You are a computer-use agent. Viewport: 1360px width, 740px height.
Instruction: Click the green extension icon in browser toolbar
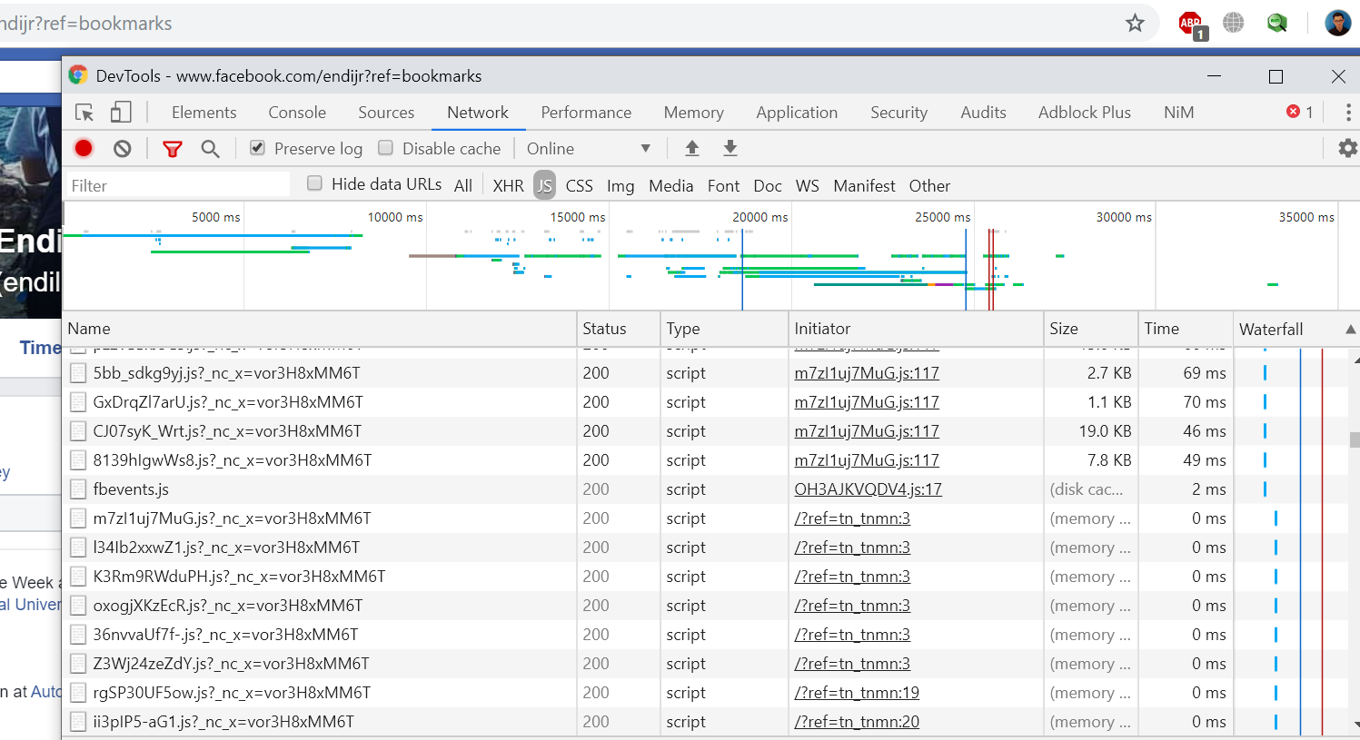(x=1277, y=23)
